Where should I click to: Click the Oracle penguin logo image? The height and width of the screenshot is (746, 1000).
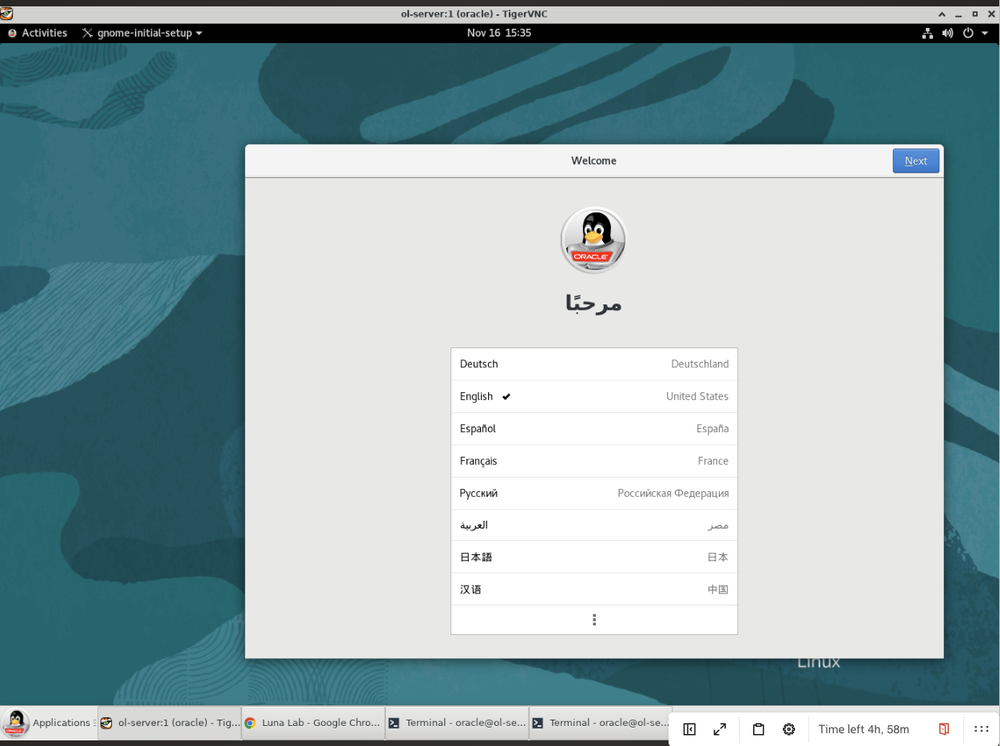click(x=593, y=240)
